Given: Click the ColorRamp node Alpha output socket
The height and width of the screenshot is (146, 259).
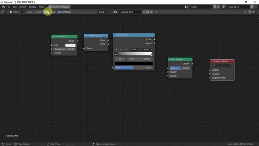Looking at the screenshot, I should (155, 43).
